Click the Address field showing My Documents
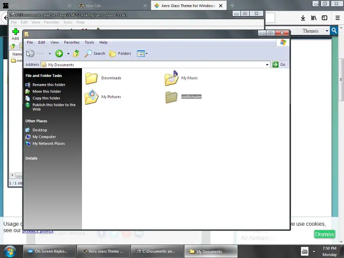 155,64
